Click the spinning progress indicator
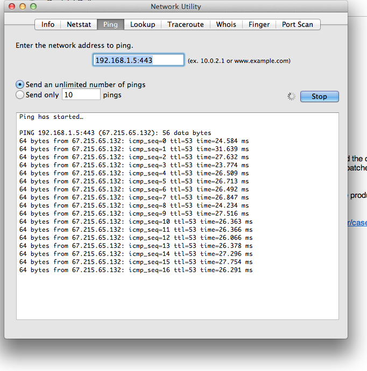The image size is (367, 371). click(292, 96)
